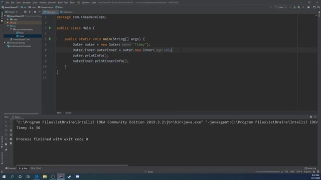The width and height of the screenshot is (321, 180).
Task: Run Main with the toolbar play button
Action: pyautogui.click(x=290, y=7)
